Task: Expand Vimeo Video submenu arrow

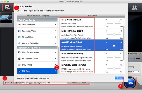Action: [x=55, y=37]
